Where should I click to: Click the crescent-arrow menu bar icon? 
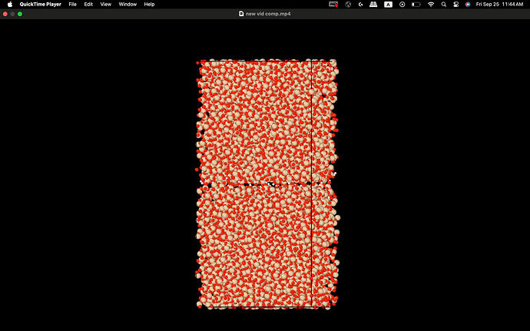(x=361, y=5)
